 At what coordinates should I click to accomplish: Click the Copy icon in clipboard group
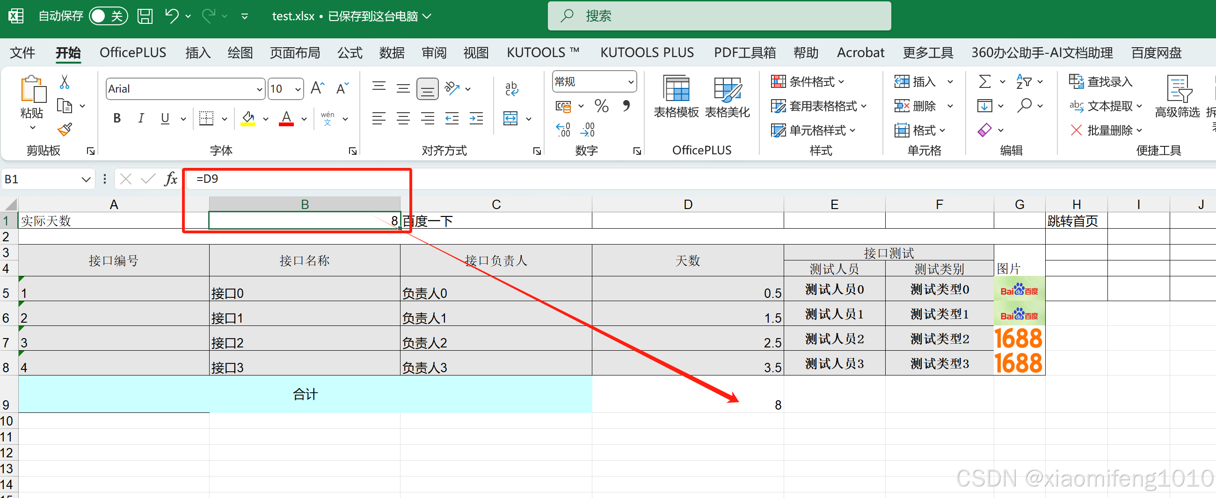[64, 106]
